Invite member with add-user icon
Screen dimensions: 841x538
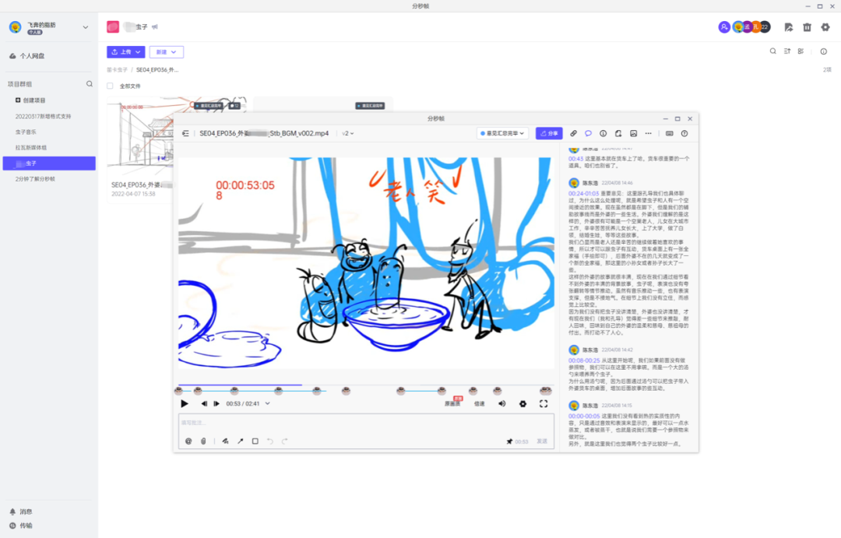724,26
